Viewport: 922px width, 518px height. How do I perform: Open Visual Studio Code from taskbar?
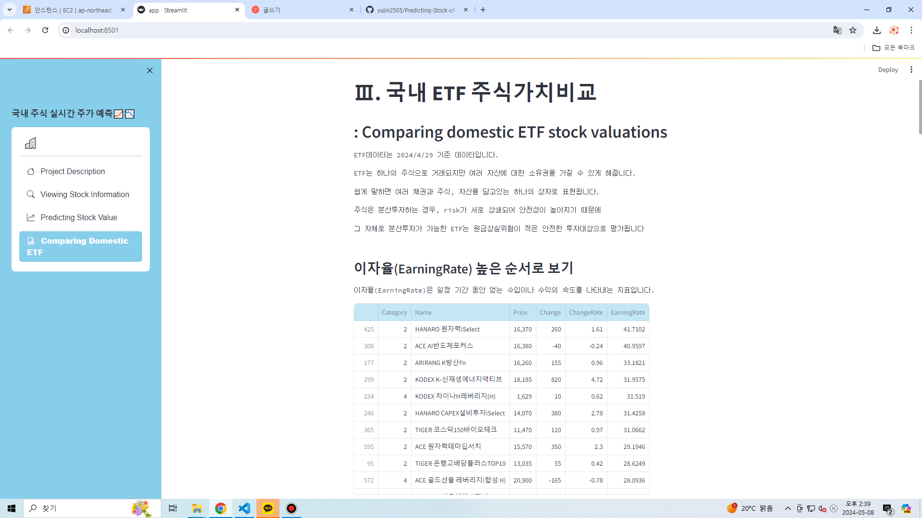[x=244, y=508]
